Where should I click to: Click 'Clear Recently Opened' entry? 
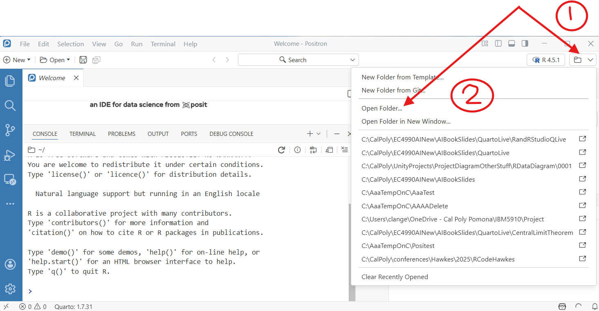[395, 277]
